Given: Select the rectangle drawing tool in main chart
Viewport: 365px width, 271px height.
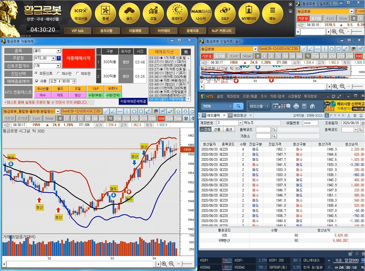Looking at the screenshot, I should pyautogui.click(x=141, y=111).
